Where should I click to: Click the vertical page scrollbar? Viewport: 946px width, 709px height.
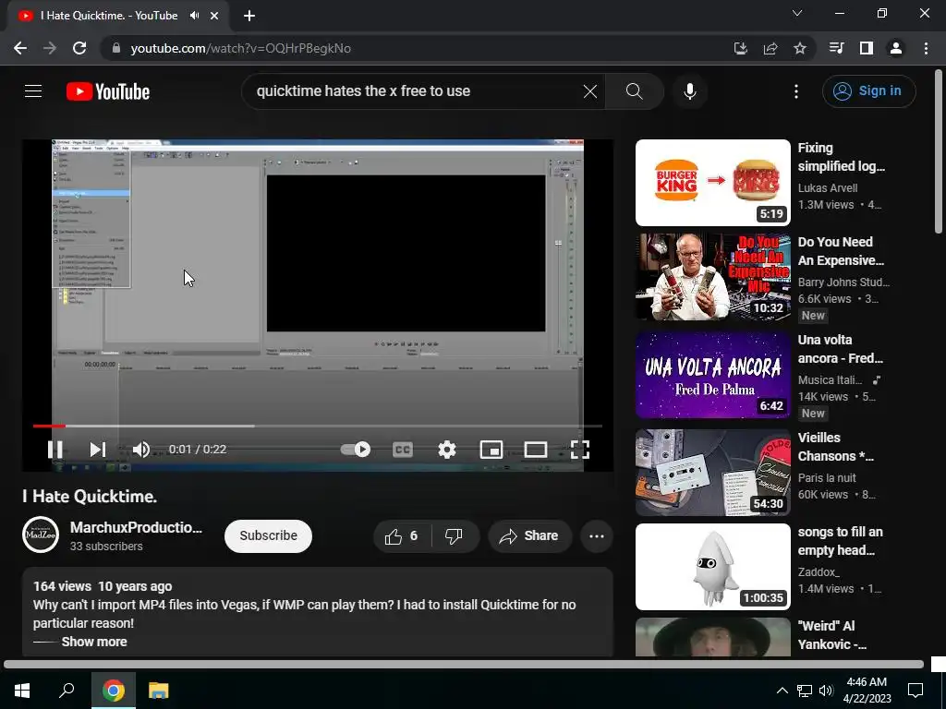tap(939, 151)
